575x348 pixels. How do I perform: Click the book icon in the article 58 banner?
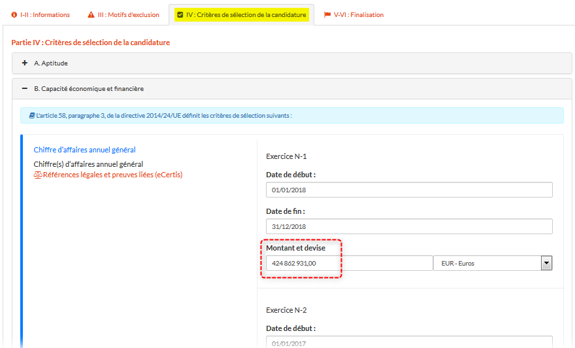(31, 116)
